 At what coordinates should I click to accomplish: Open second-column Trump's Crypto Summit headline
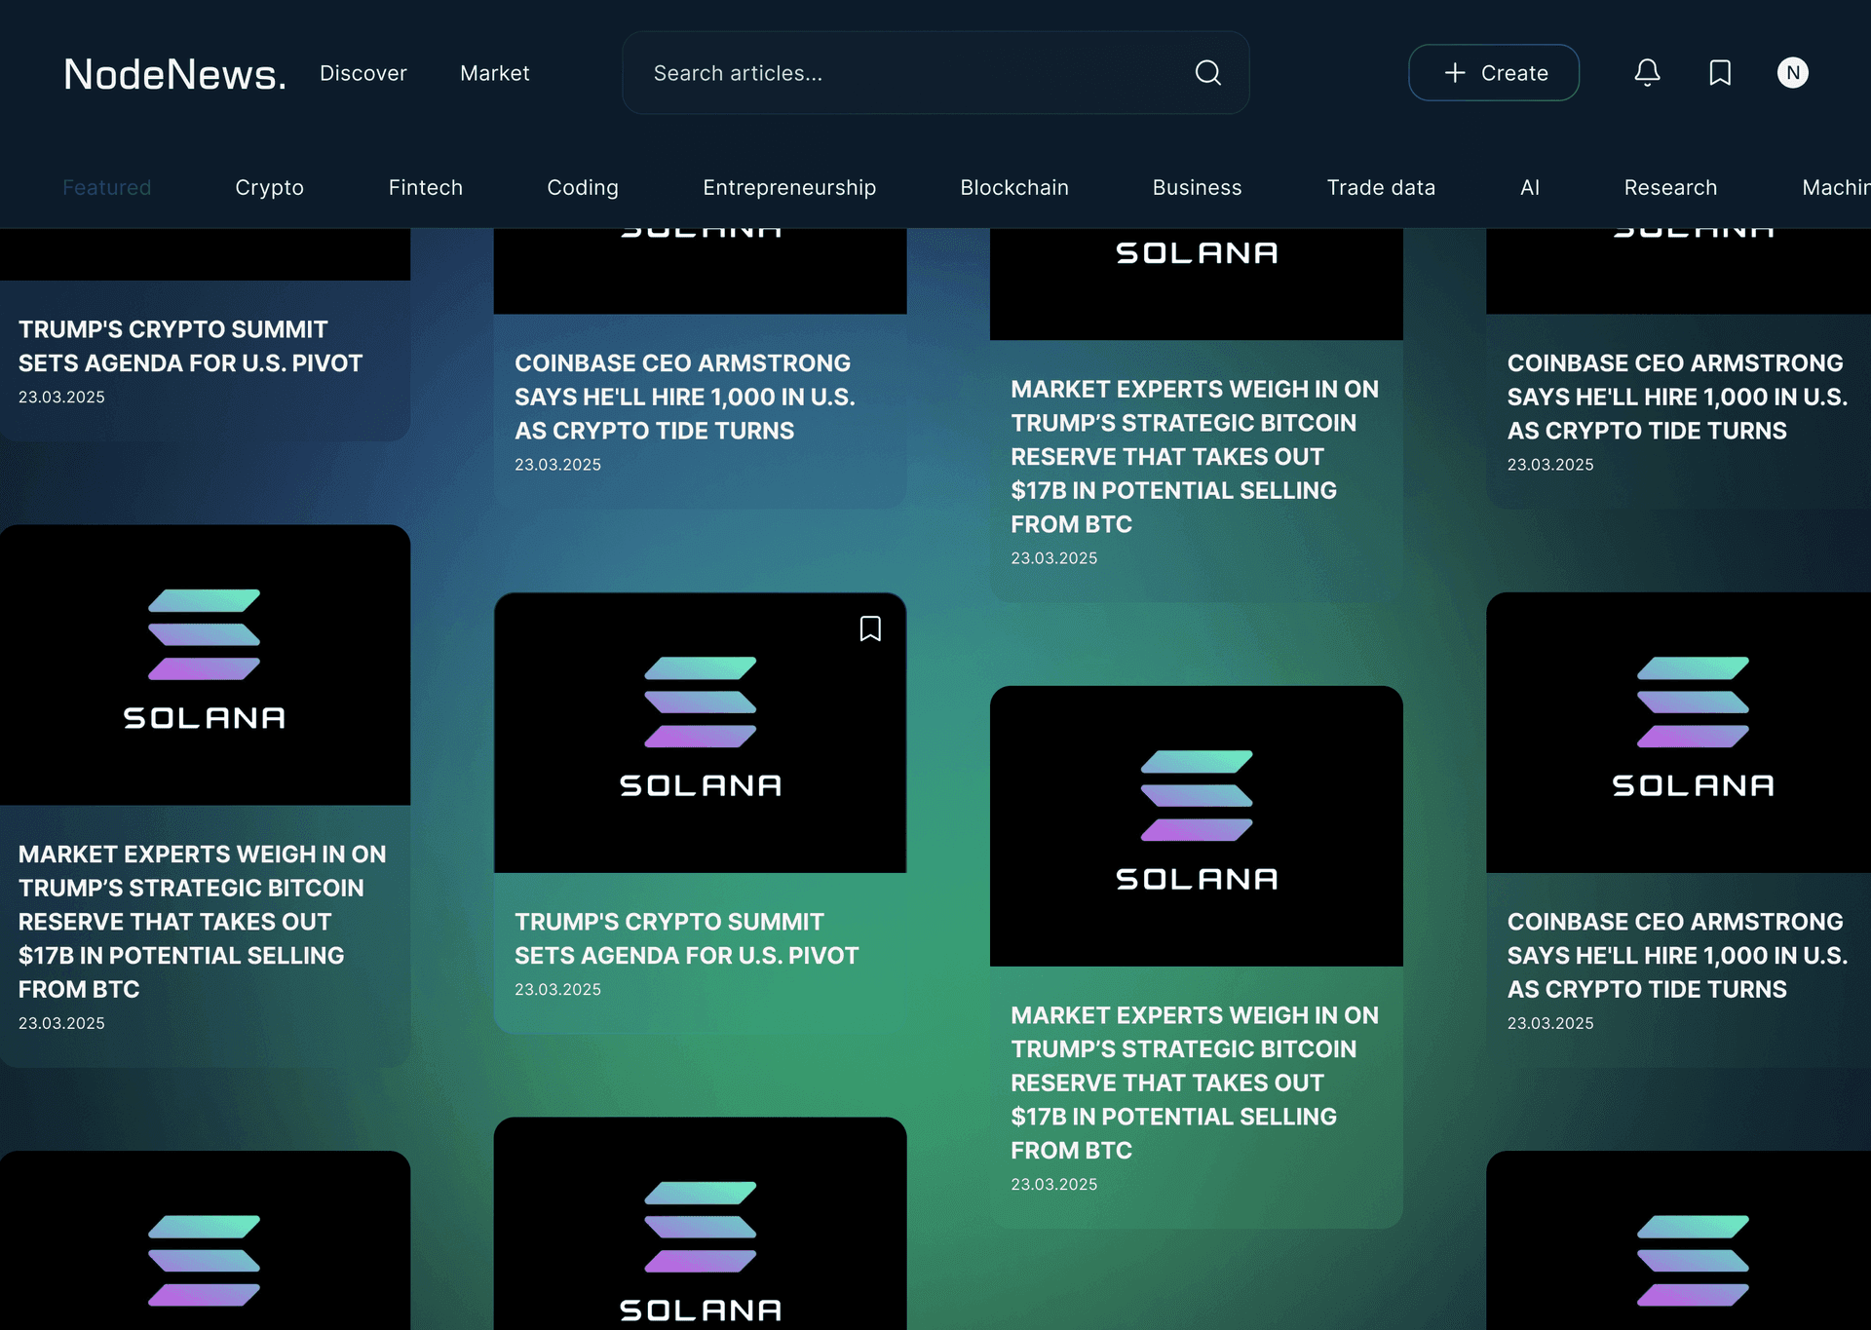pyautogui.click(x=687, y=938)
